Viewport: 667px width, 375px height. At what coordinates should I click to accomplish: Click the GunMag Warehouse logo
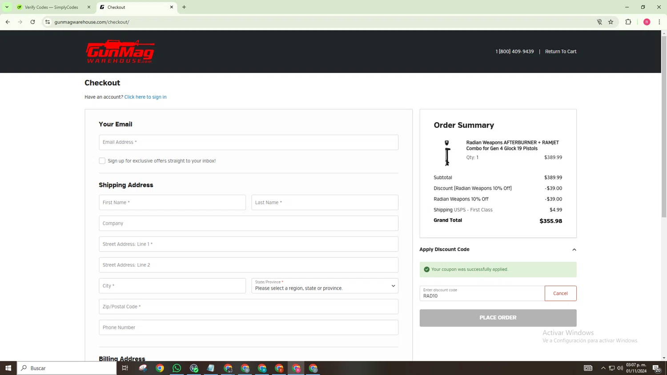[120, 52]
